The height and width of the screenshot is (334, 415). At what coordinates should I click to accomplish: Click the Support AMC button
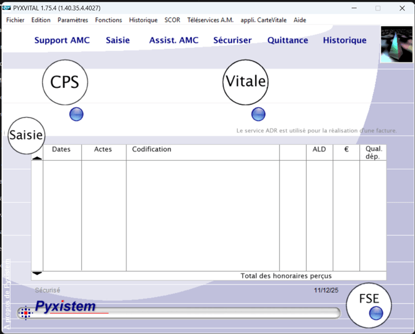pos(62,40)
